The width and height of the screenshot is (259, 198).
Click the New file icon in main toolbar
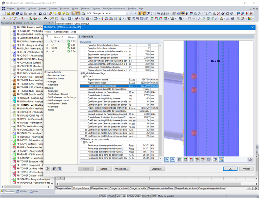[4, 13]
